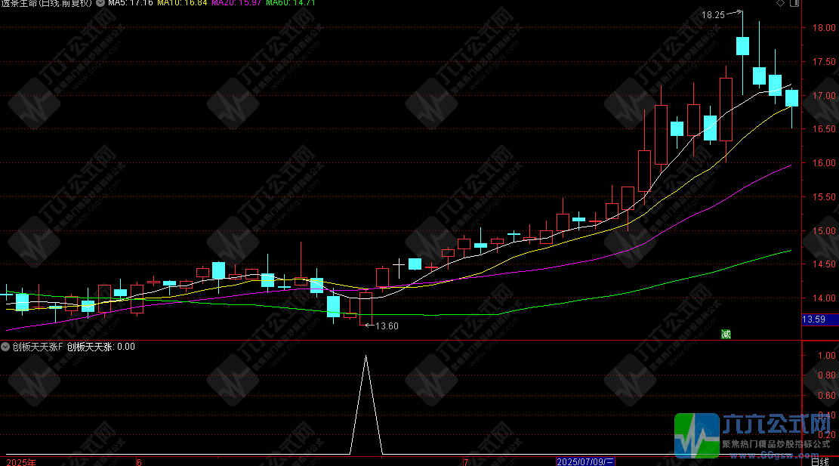
Task: Select the MA5 moving average label
Action: pos(131,3)
